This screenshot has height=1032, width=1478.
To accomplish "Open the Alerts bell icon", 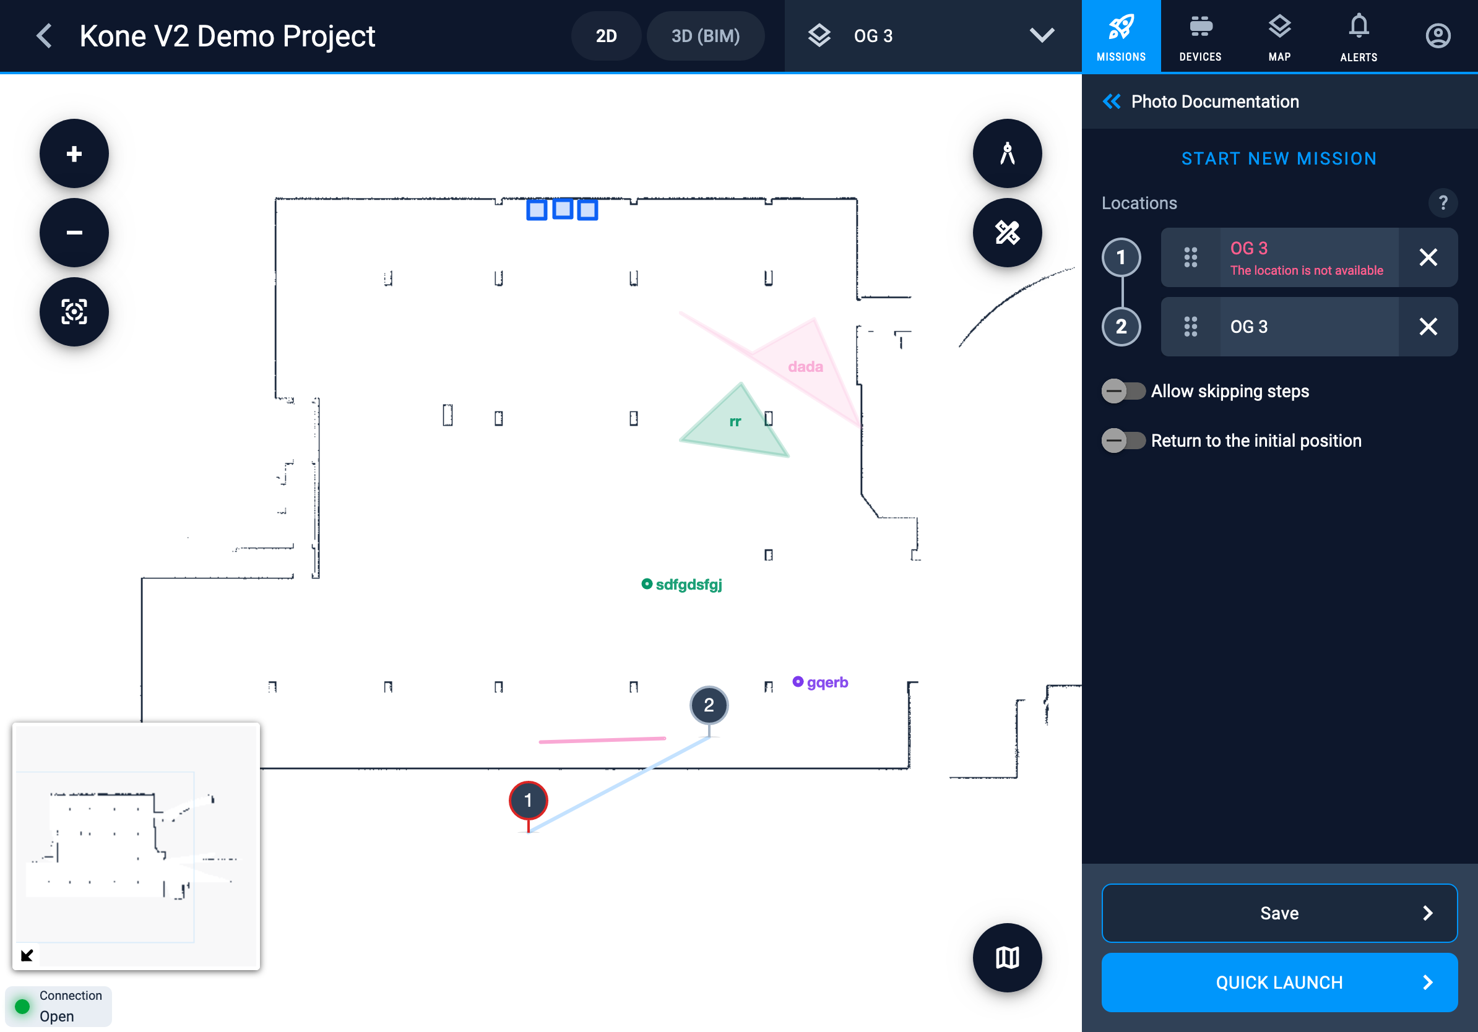I will (x=1359, y=36).
